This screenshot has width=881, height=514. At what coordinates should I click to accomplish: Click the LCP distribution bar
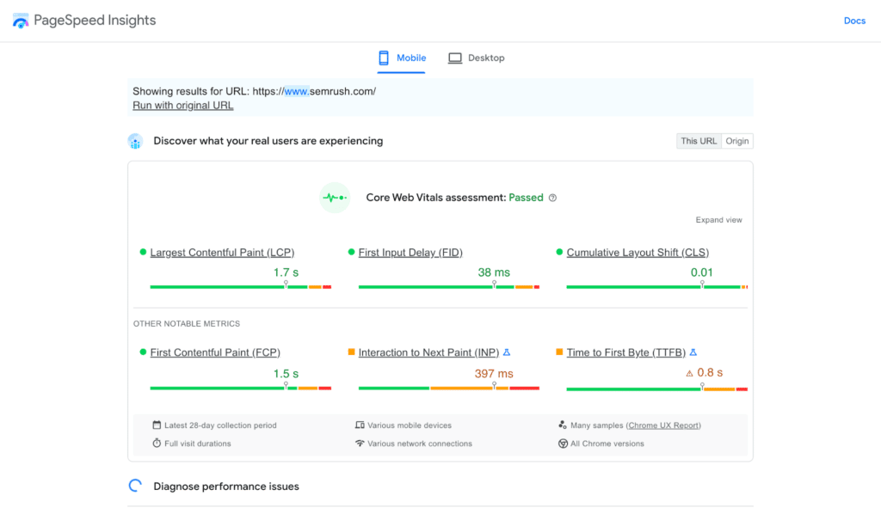241,287
